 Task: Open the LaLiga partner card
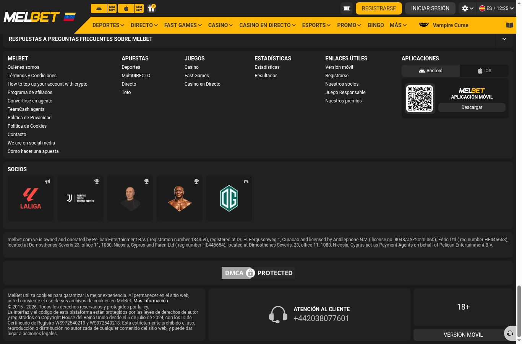click(x=31, y=198)
